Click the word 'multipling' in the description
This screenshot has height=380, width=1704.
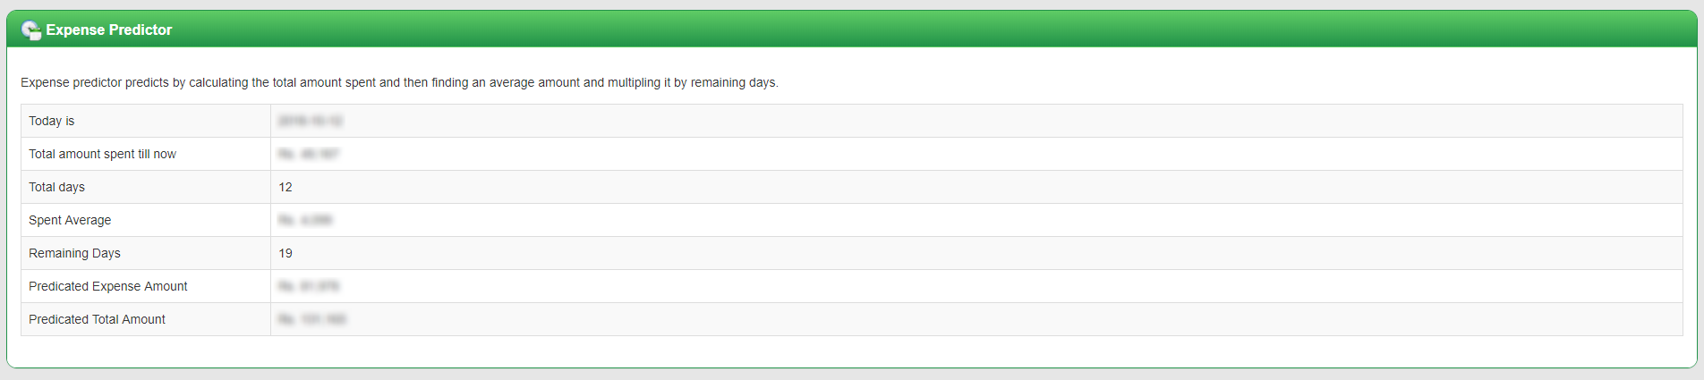point(634,82)
